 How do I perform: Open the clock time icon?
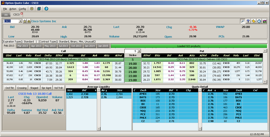[x=259, y=21]
